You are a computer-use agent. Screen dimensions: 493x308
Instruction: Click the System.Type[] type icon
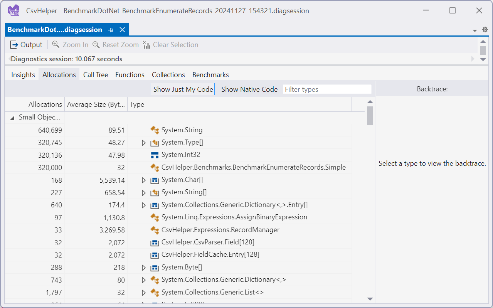(x=155, y=143)
